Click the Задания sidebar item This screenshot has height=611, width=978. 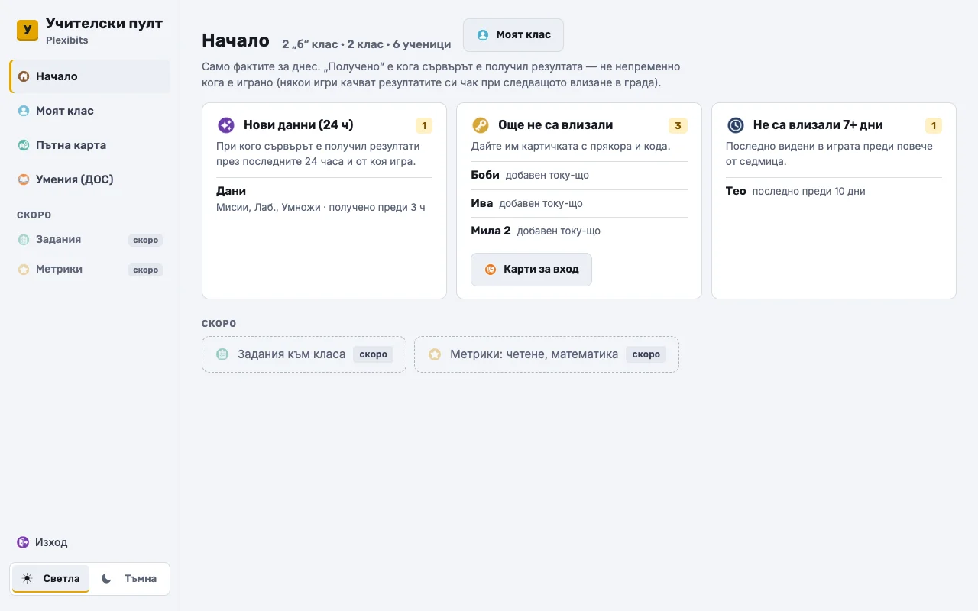[x=90, y=240]
